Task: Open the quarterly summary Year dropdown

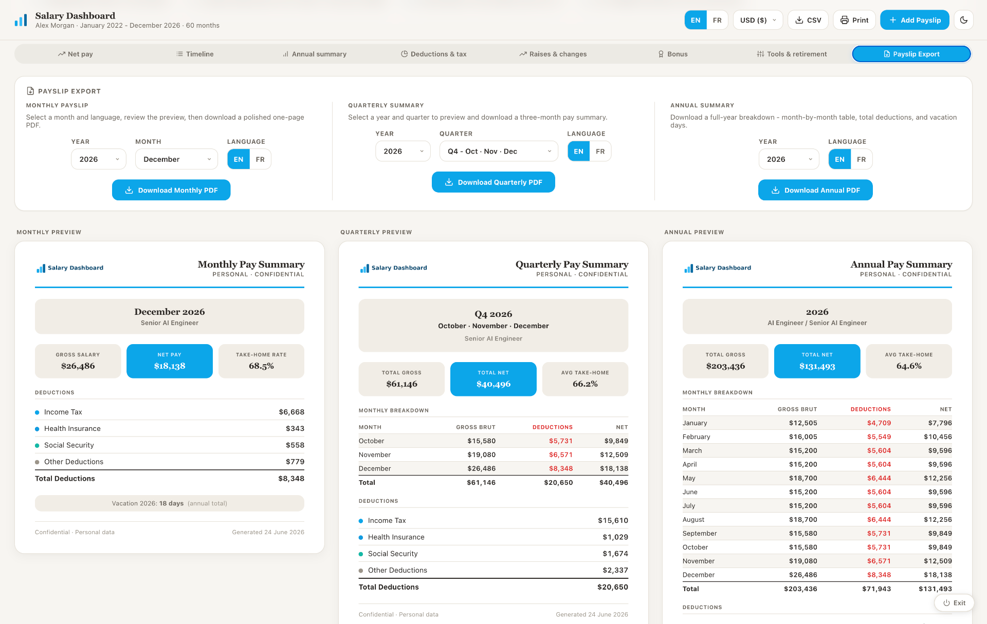Action: pyautogui.click(x=403, y=152)
